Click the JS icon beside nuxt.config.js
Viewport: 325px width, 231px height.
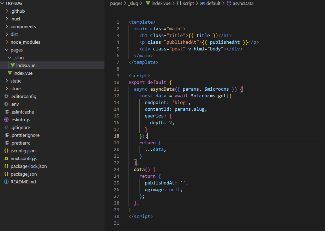[x=6, y=158]
